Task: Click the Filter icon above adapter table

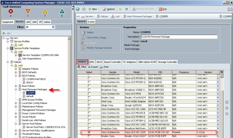Action: coord(79,67)
